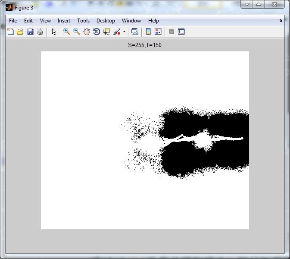
Task: Open the Edit menu
Action: pyautogui.click(x=28, y=21)
